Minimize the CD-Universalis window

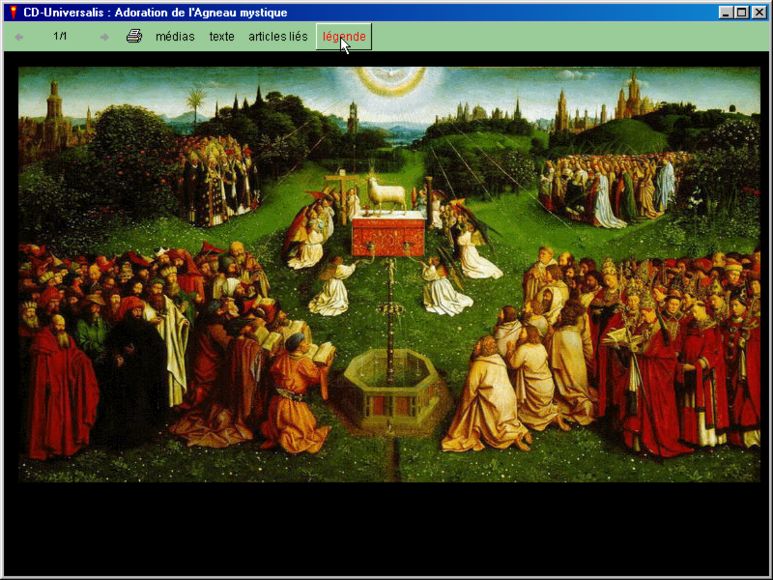(x=726, y=12)
